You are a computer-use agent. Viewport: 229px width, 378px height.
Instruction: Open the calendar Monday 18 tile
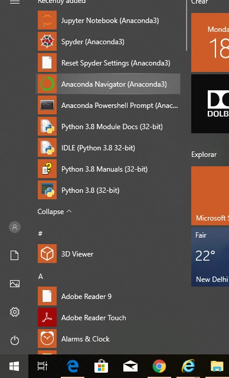[x=210, y=42]
